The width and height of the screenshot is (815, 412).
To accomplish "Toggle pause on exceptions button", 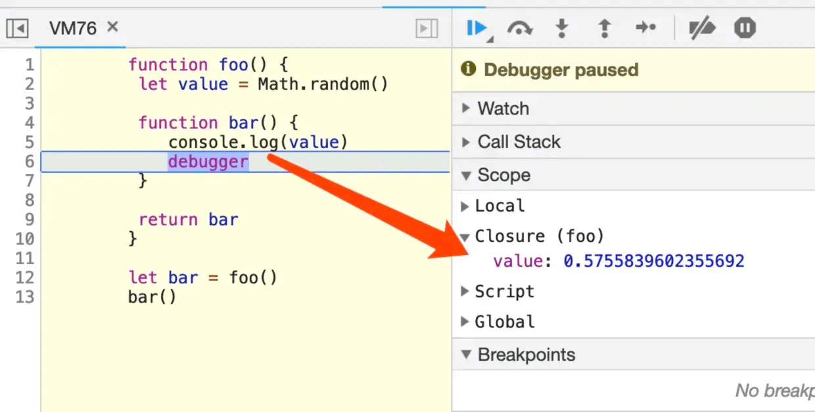I will [x=745, y=28].
